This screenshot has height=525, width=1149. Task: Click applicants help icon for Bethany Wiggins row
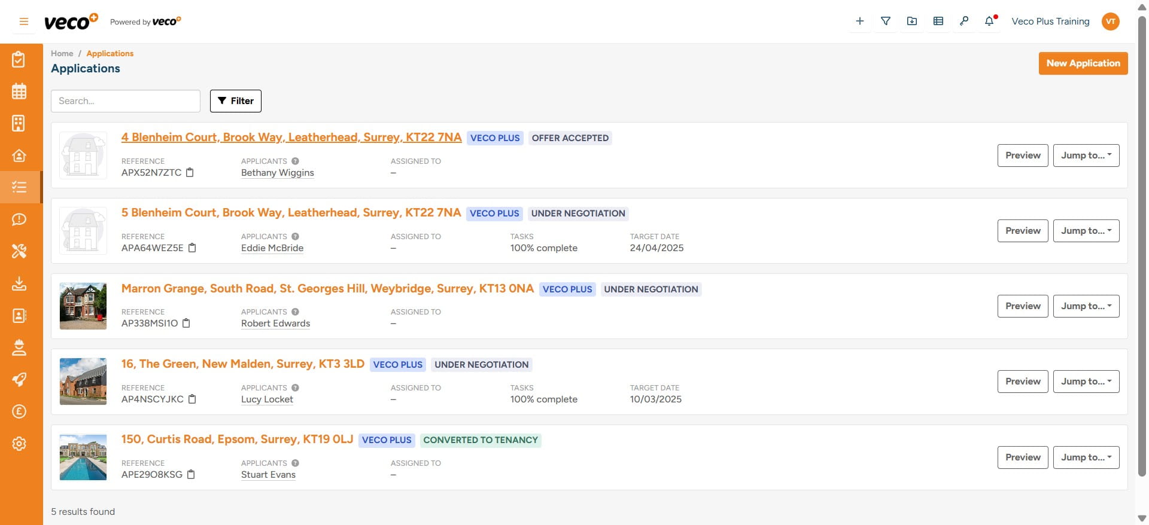pos(295,161)
